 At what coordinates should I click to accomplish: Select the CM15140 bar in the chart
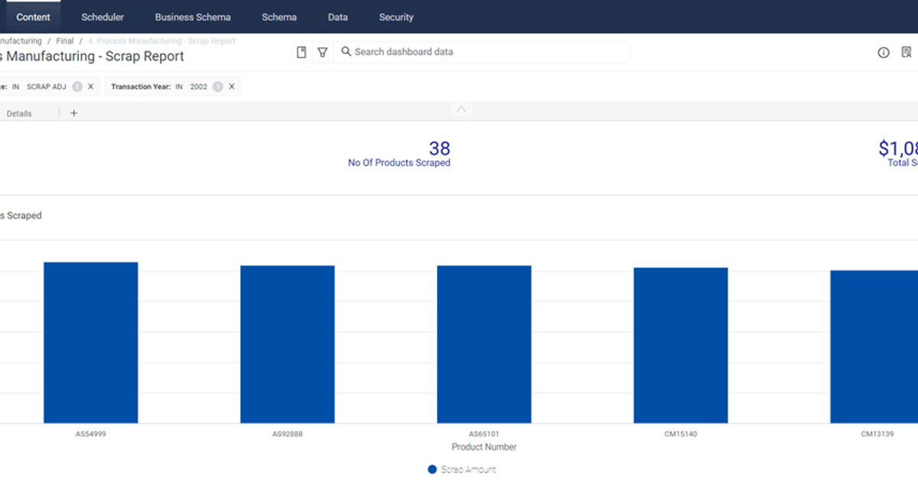click(681, 345)
